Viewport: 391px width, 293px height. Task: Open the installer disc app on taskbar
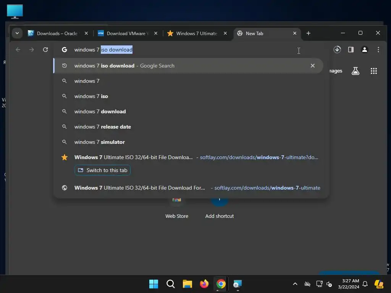click(x=238, y=284)
